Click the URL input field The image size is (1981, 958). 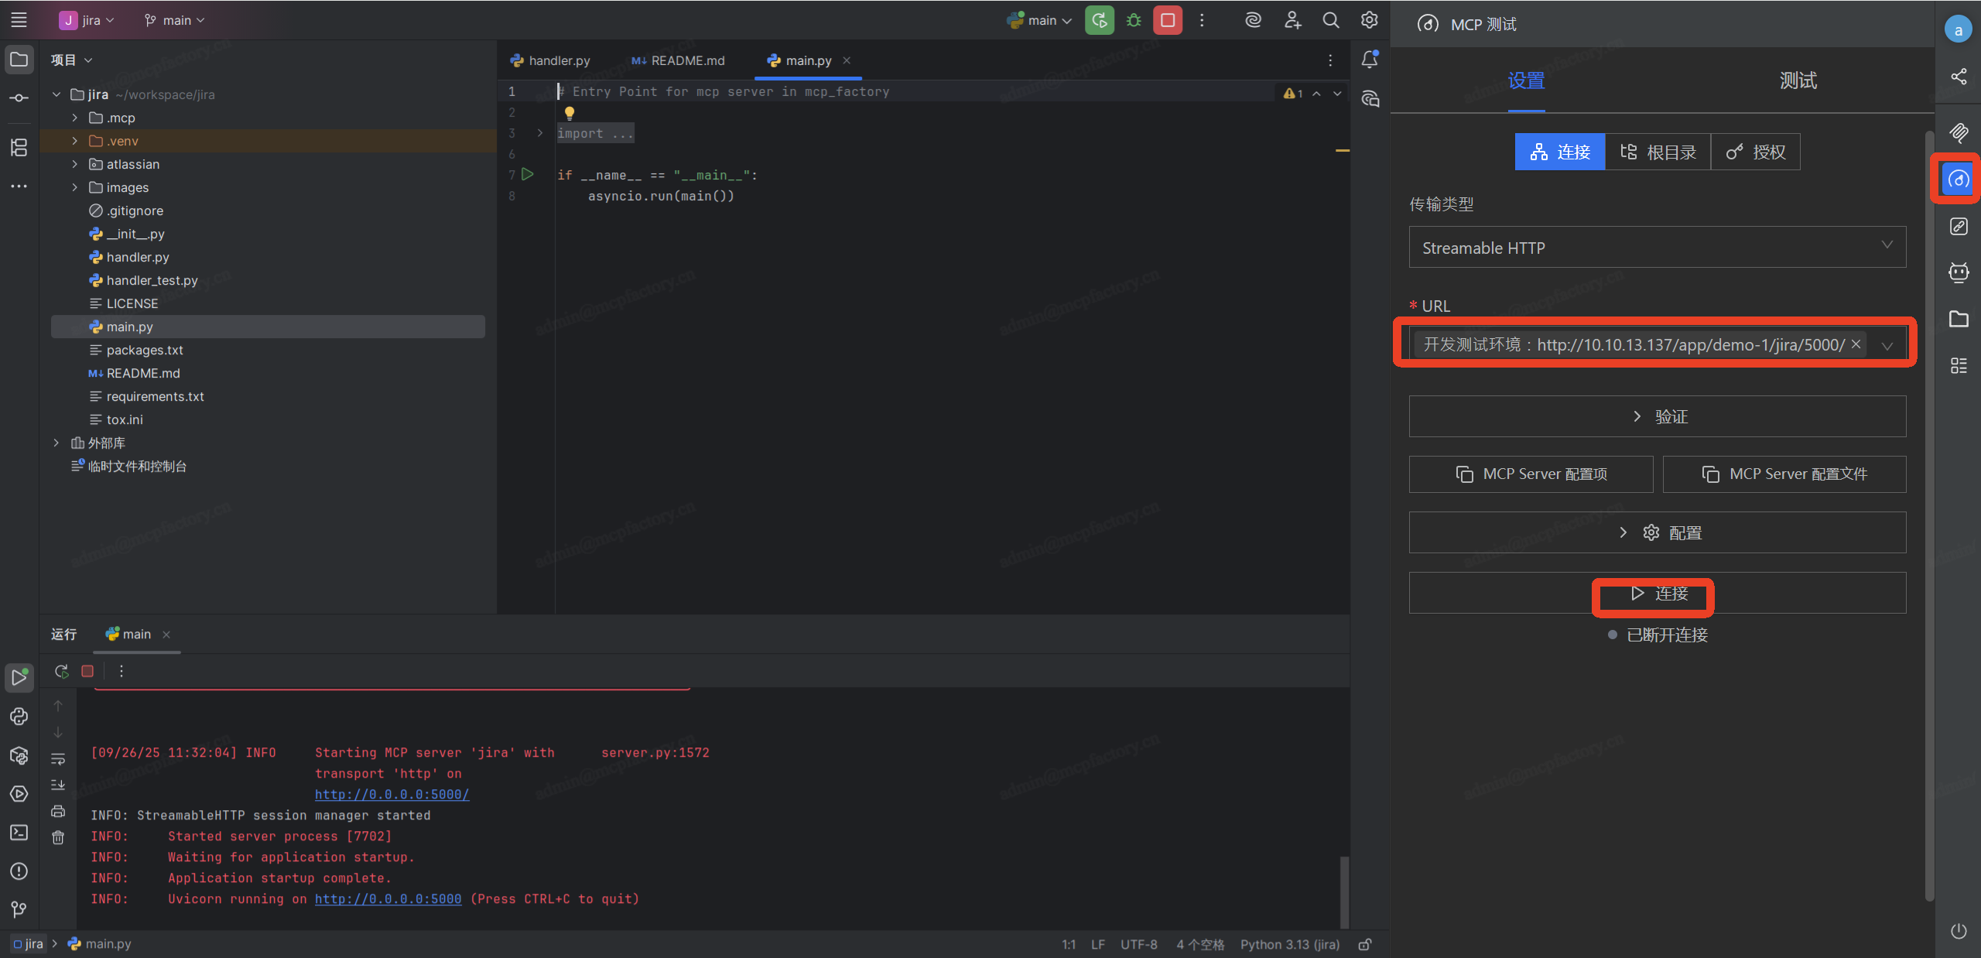pos(1633,344)
